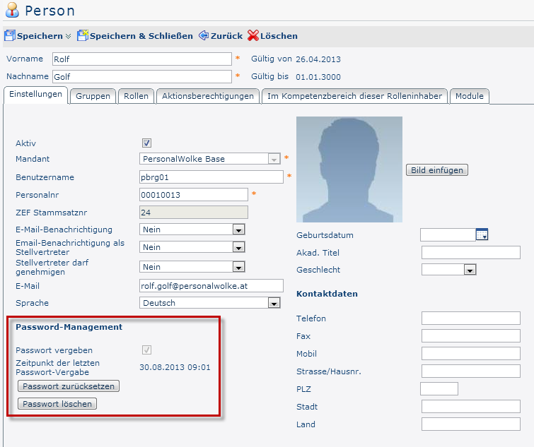Click the red X Löschen icon
Screen dimensions: 534x447
tap(253, 35)
